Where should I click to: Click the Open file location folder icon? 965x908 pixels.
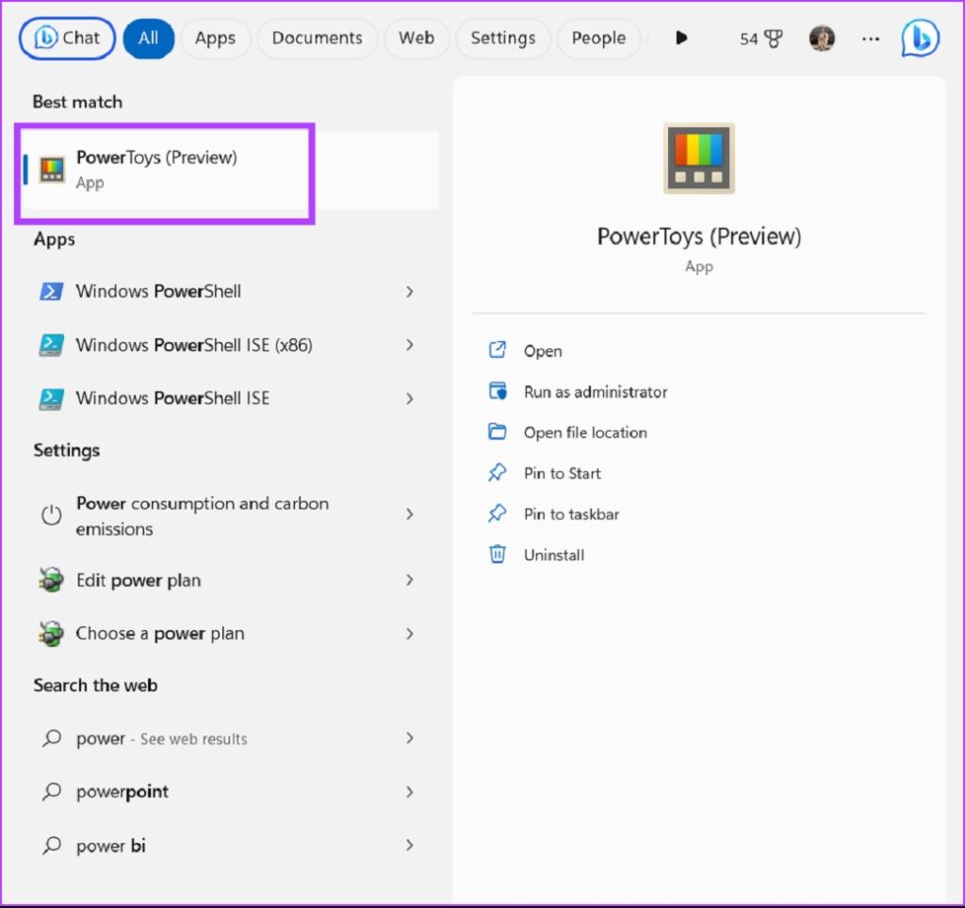click(498, 431)
